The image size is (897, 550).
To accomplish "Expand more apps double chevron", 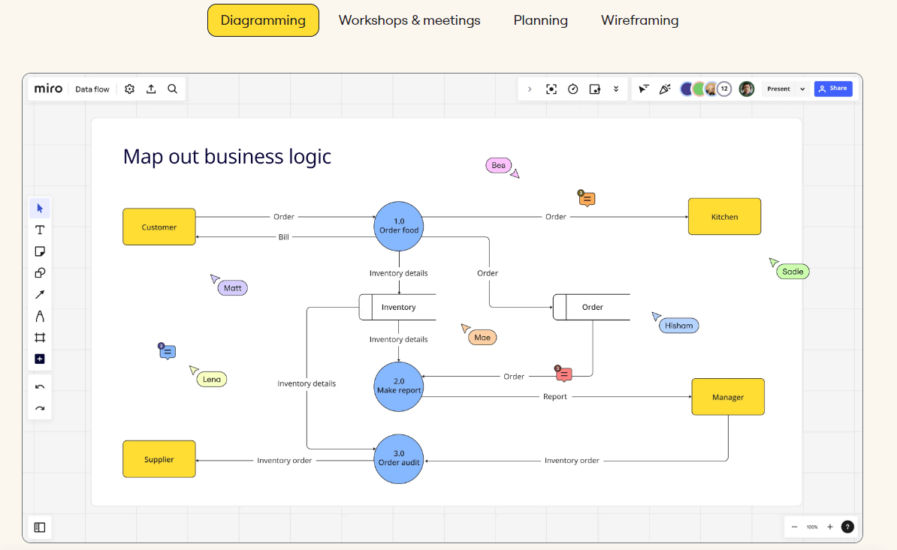I will point(616,89).
